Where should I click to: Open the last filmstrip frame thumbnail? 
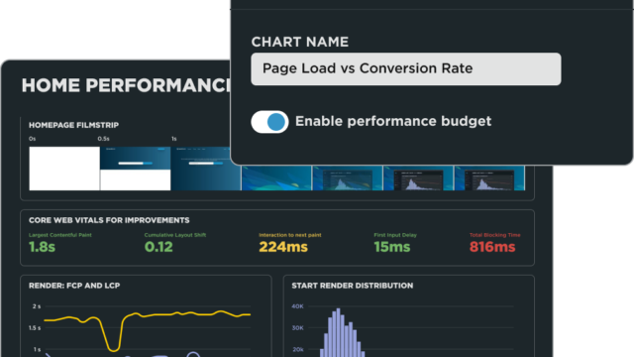[x=489, y=178]
